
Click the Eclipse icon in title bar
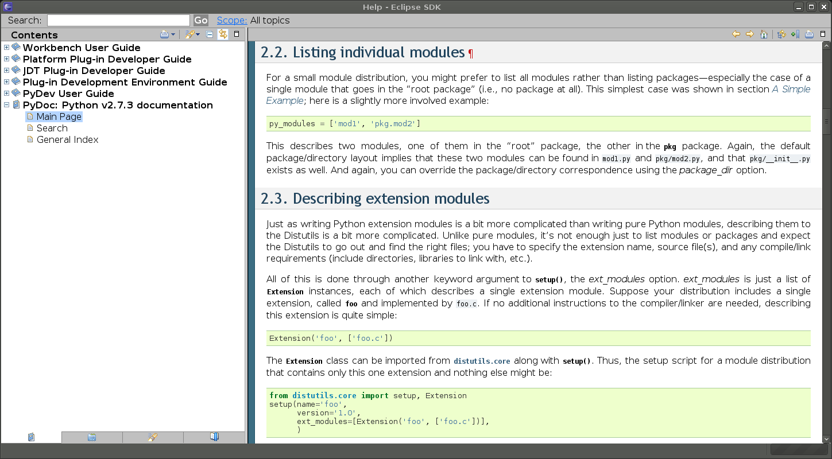click(7, 7)
